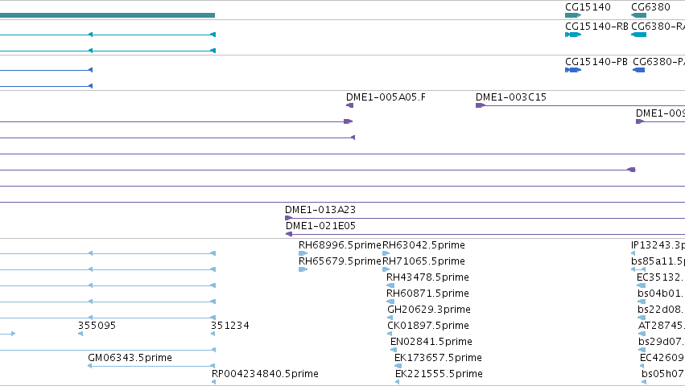
Task: Select the RH63042.5prime EST glyph
Action: (386, 253)
